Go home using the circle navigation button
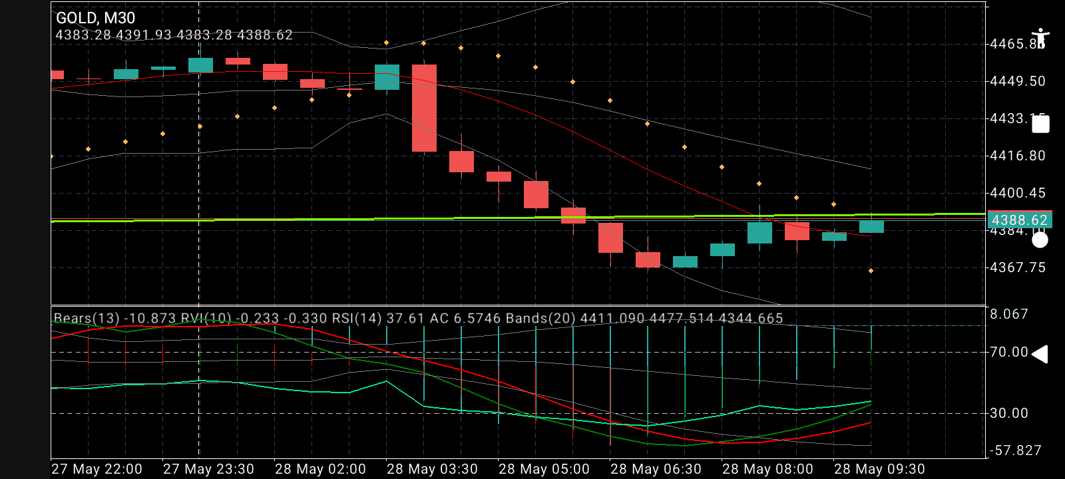Screen dimensions: 1065x479 [1040, 239]
